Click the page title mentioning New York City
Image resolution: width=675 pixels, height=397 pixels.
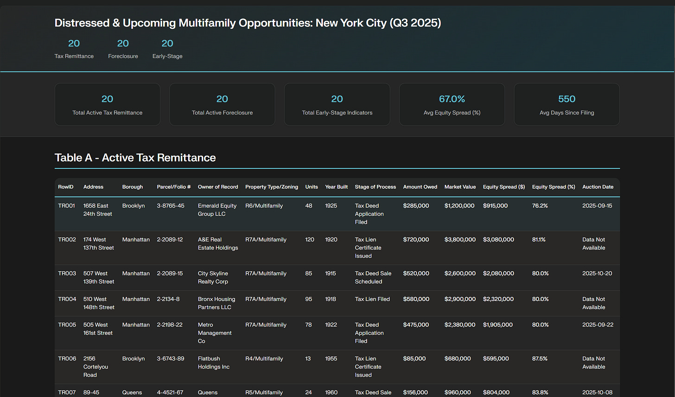248,23
